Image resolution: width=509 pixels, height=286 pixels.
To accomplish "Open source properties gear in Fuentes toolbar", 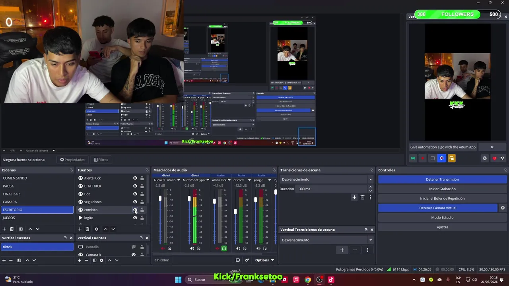I will coord(96,229).
